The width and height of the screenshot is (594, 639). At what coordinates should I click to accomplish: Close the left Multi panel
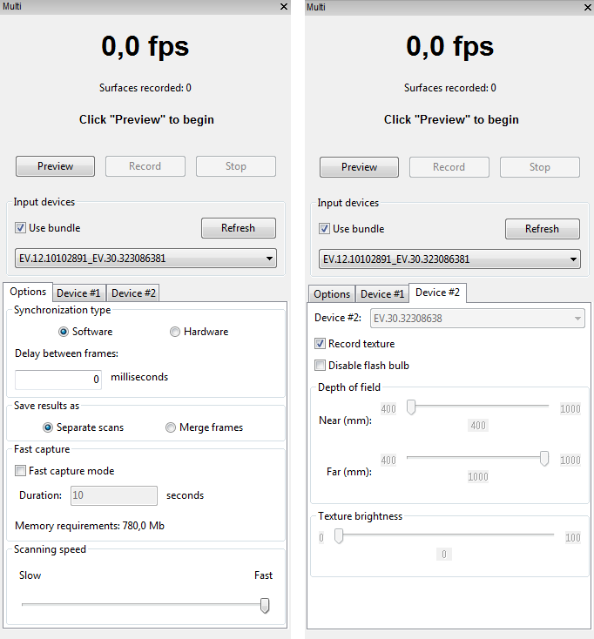tap(283, 6)
